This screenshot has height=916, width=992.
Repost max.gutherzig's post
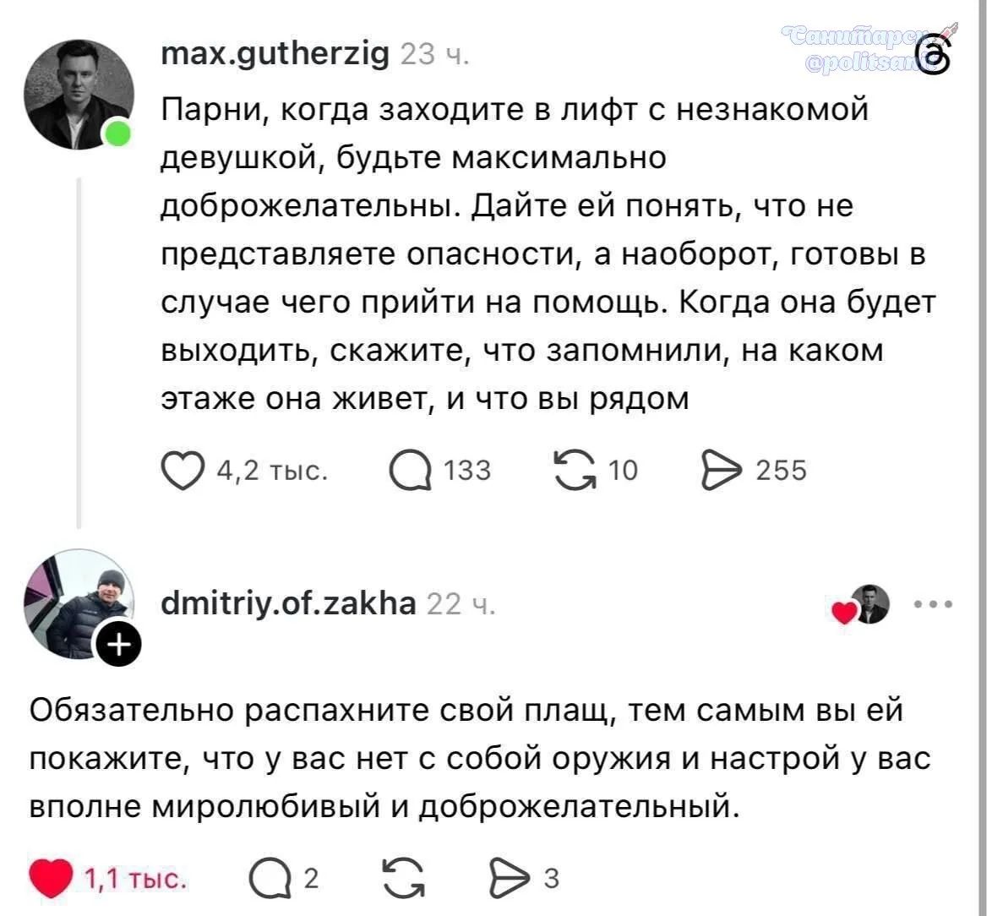(x=572, y=471)
